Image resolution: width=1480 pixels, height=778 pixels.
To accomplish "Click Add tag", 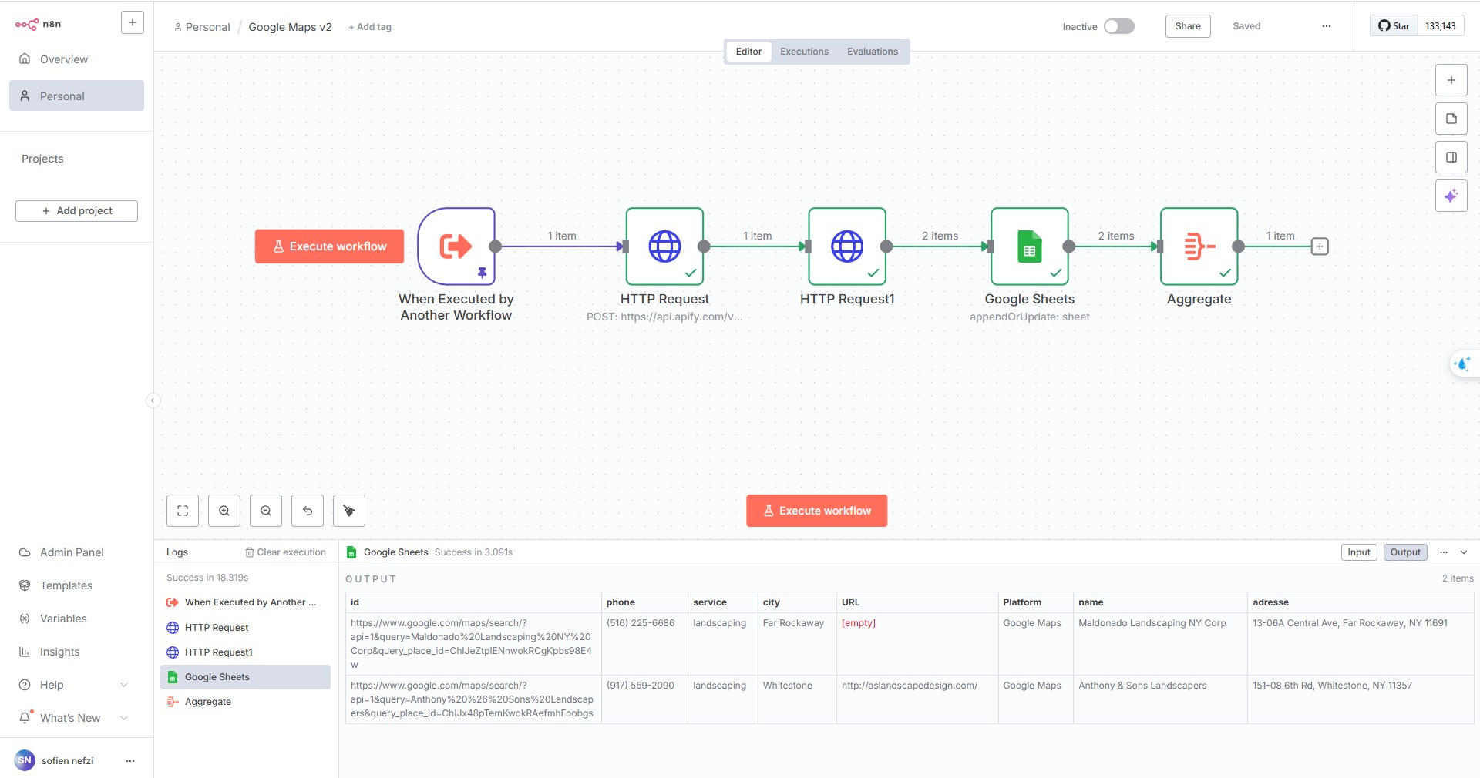I will tap(370, 27).
